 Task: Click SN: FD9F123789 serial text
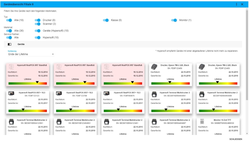point(80,96)
